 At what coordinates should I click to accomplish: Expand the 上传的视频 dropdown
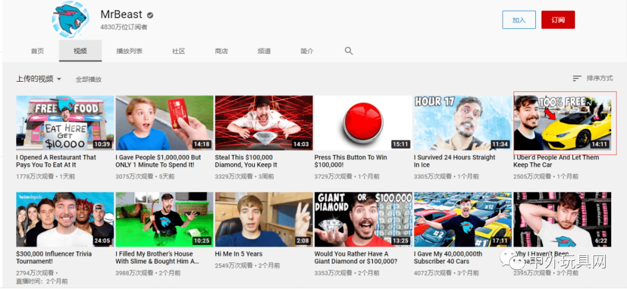tap(39, 79)
